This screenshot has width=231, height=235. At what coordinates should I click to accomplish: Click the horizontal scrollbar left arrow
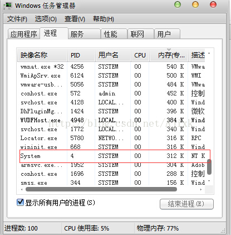[x=22, y=189]
